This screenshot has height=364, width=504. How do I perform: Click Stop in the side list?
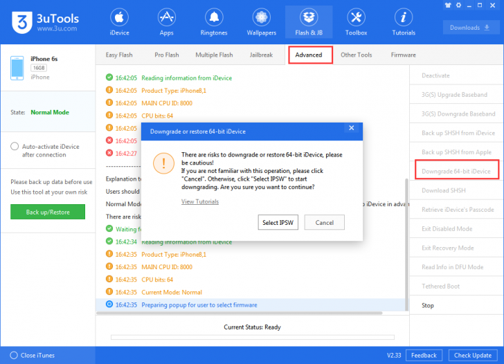point(456,306)
